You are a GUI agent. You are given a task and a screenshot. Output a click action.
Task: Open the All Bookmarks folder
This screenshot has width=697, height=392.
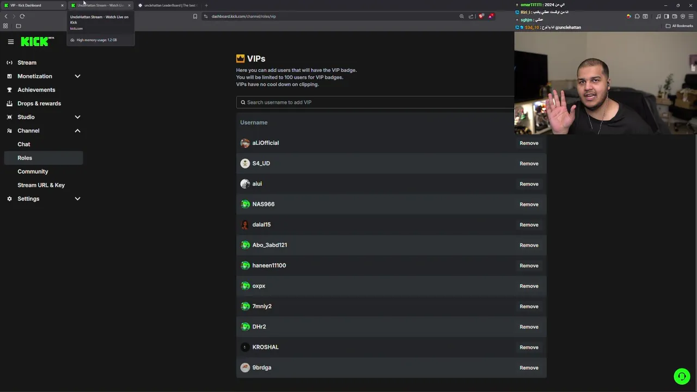pyautogui.click(x=678, y=26)
